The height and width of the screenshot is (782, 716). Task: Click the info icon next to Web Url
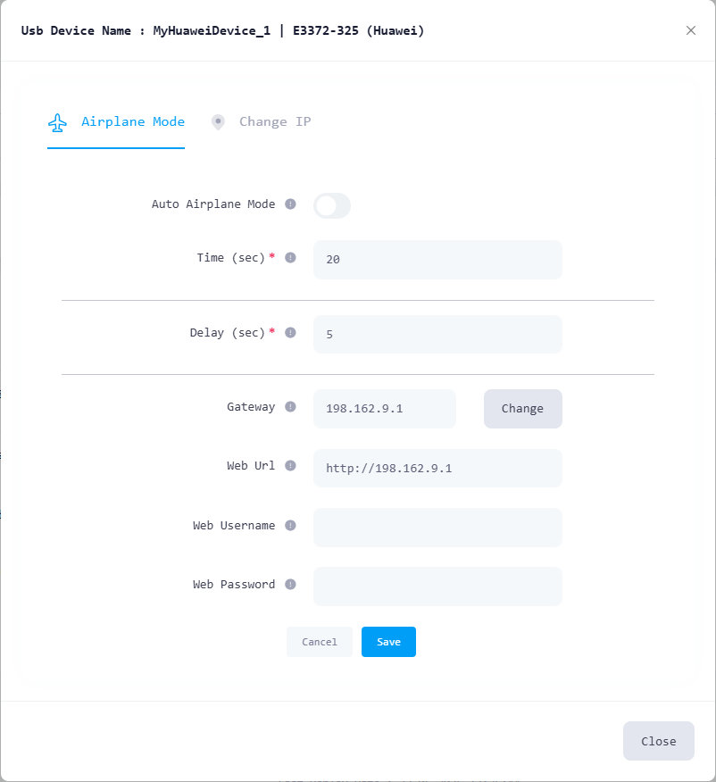tap(290, 465)
